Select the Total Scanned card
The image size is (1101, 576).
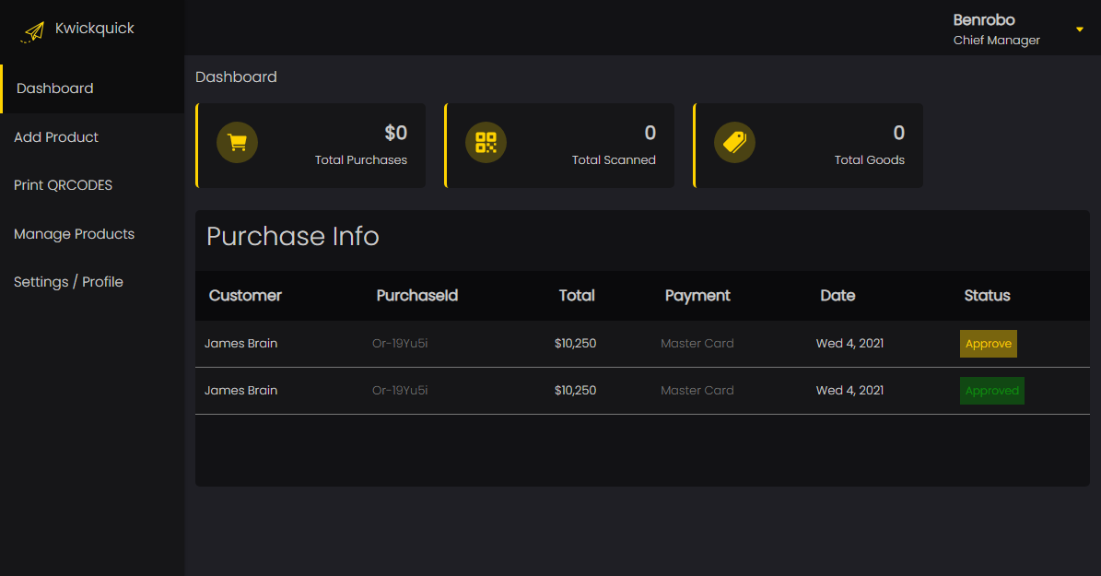point(560,146)
